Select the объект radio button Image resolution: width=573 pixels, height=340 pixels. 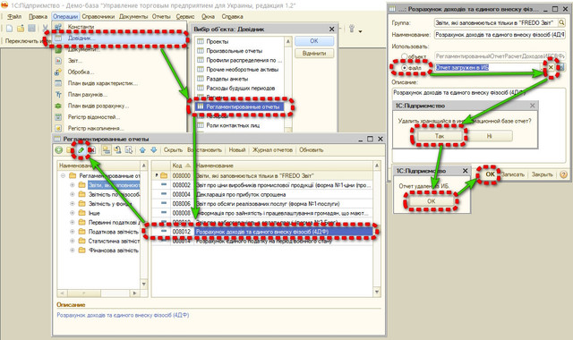click(x=404, y=56)
